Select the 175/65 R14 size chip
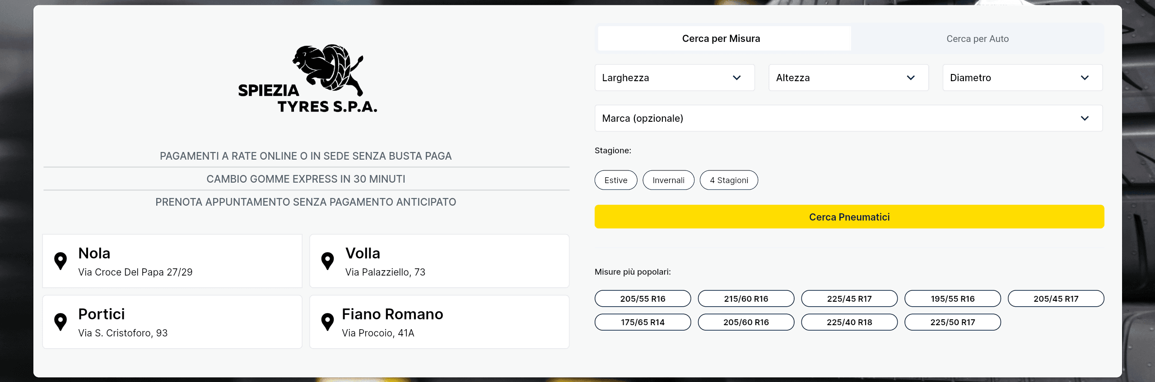The image size is (1155, 382). pyautogui.click(x=643, y=322)
